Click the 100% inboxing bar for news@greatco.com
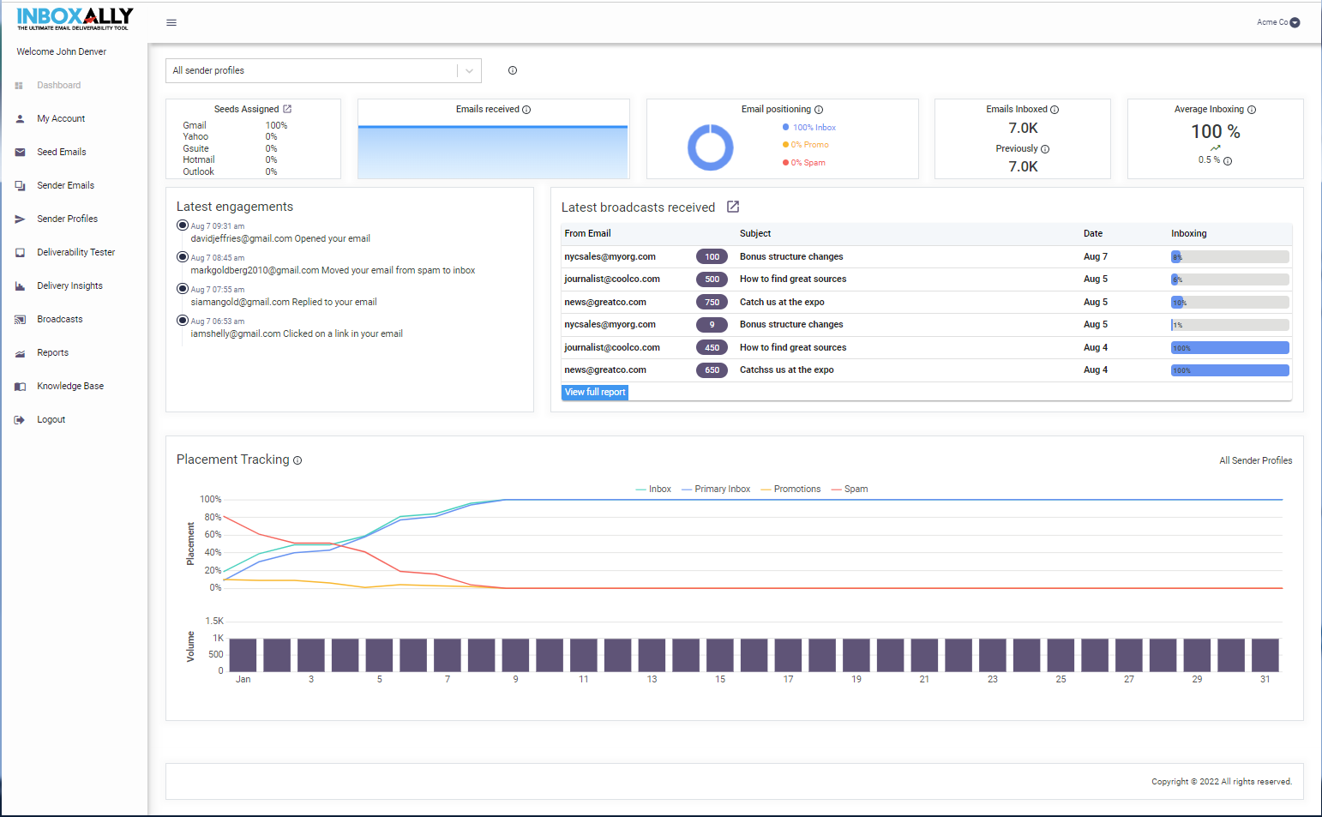Viewport: 1322px width, 817px height. click(1229, 369)
